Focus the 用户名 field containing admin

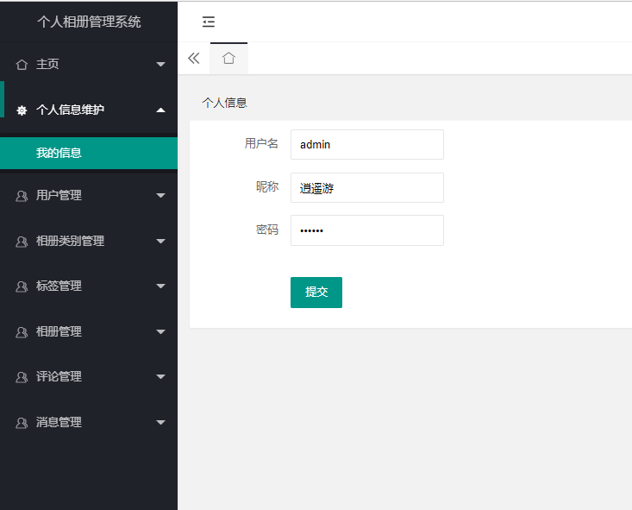click(x=367, y=144)
